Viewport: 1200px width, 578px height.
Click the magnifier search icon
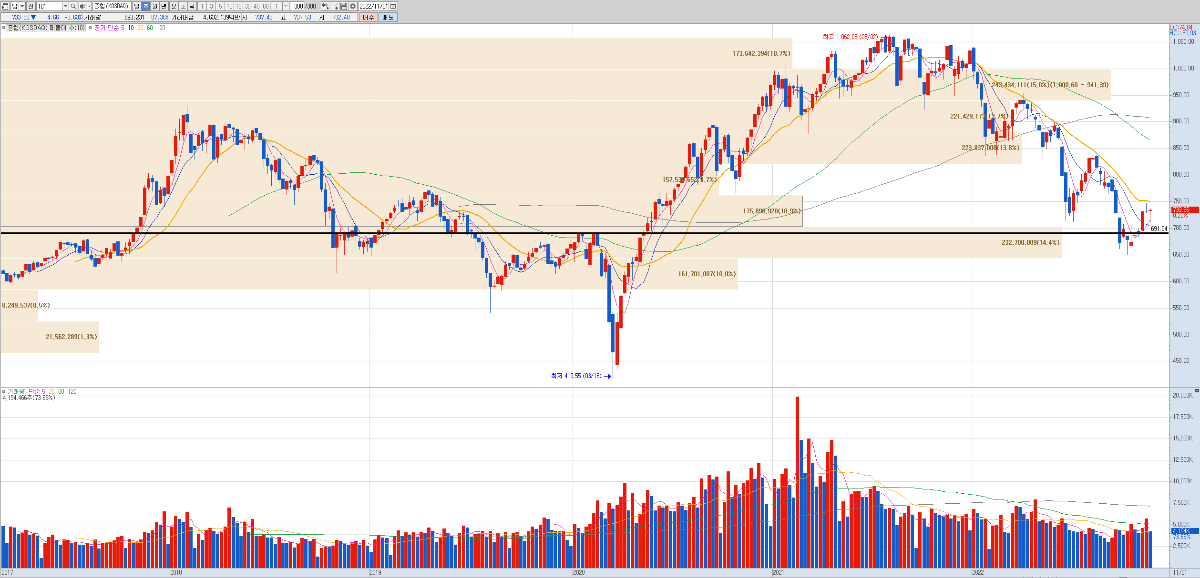point(73,6)
